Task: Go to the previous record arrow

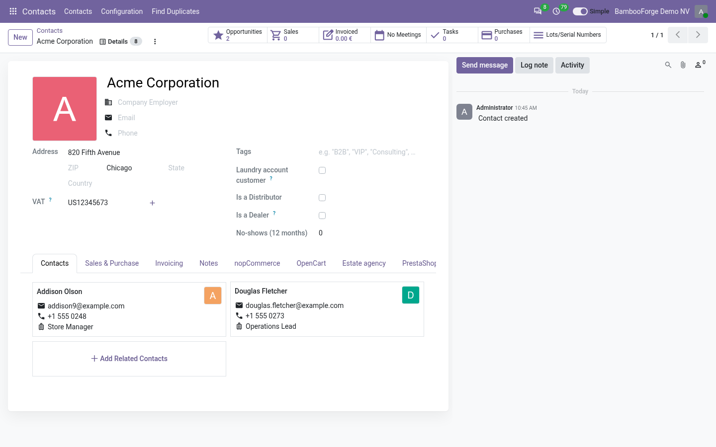Action: click(678, 35)
